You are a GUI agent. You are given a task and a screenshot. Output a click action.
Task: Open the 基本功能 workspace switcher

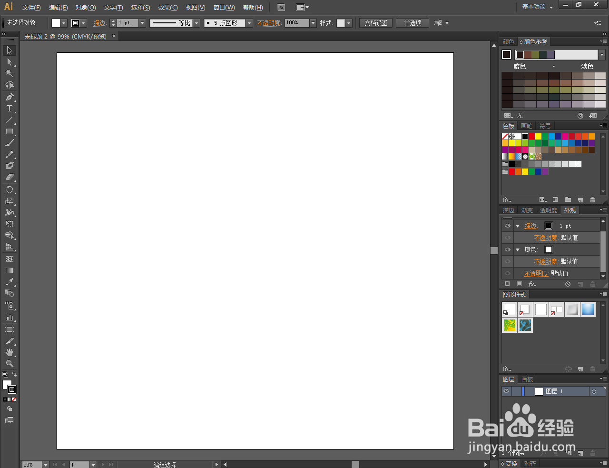coord(537,7)
